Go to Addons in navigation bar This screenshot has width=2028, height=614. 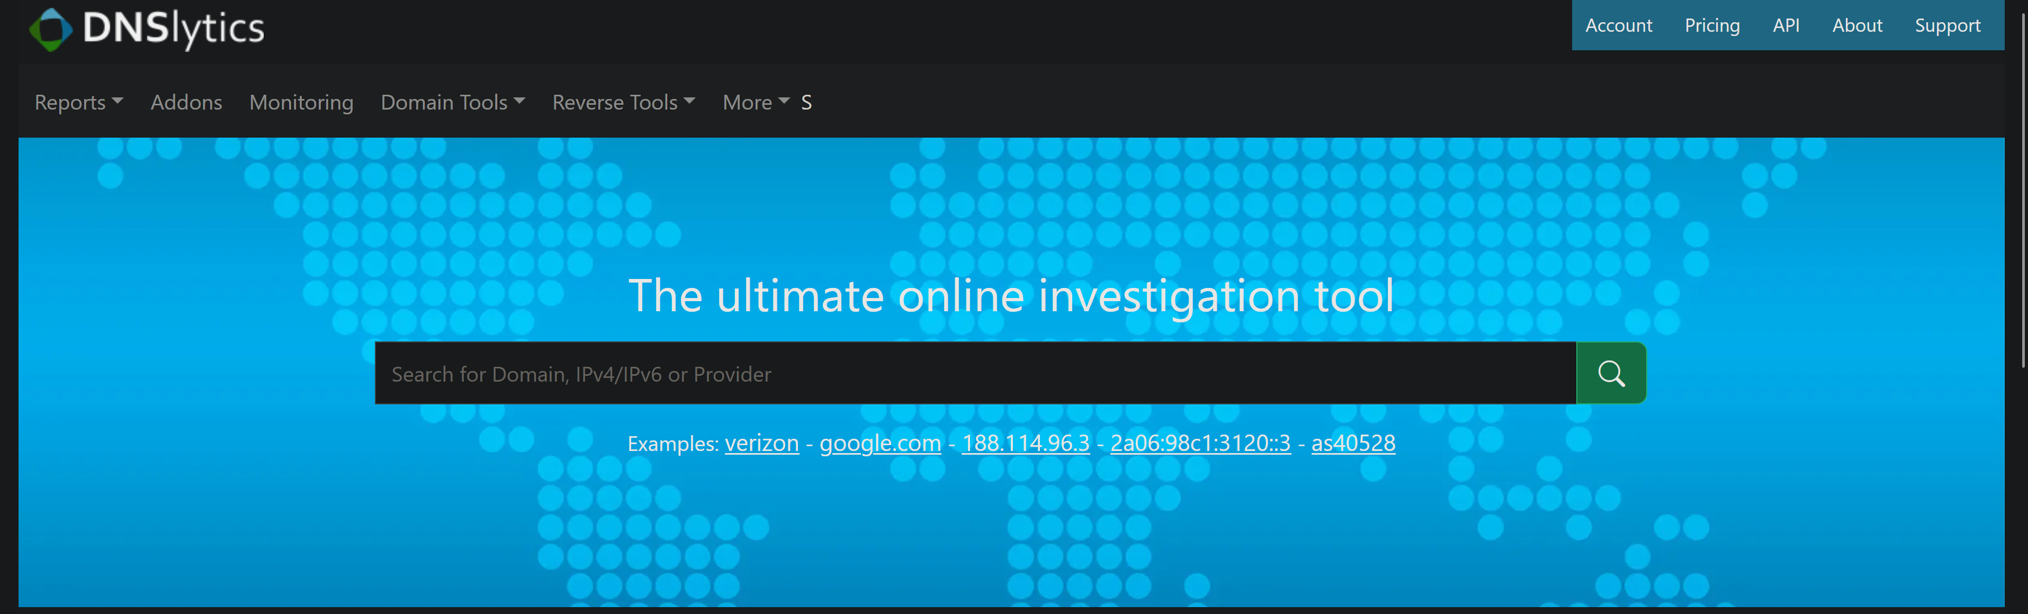[186, 102]
